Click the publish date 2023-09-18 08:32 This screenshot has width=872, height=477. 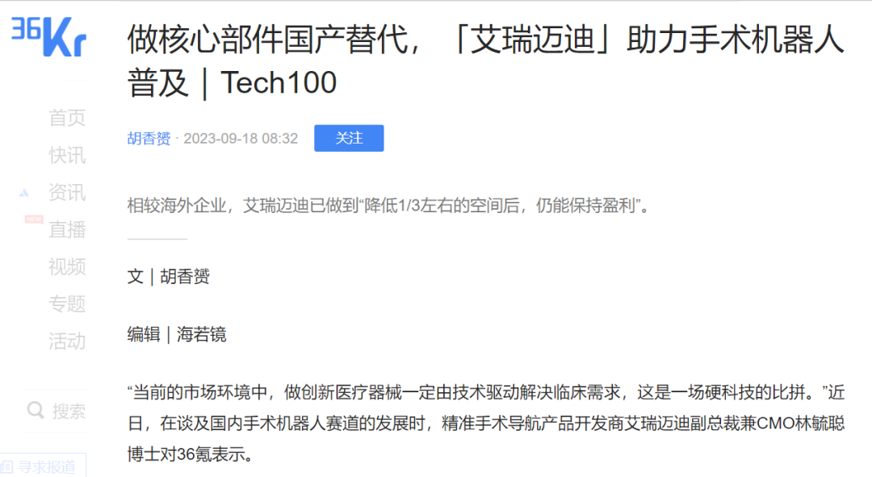[x=241, y=139]
